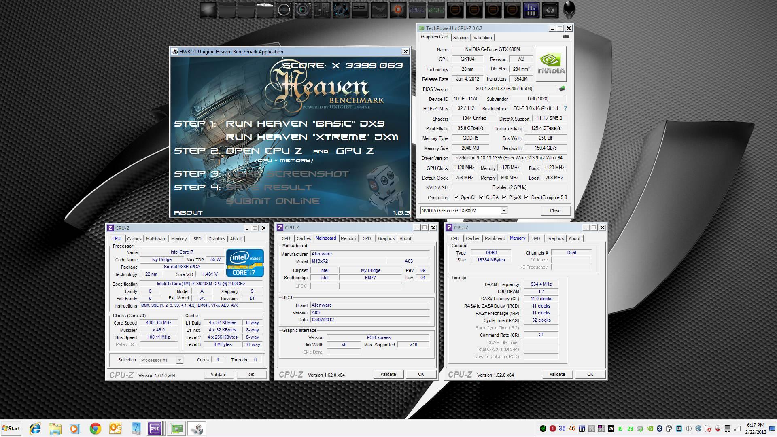Click the Show Desktop button beside the clock

click(772, 429)
